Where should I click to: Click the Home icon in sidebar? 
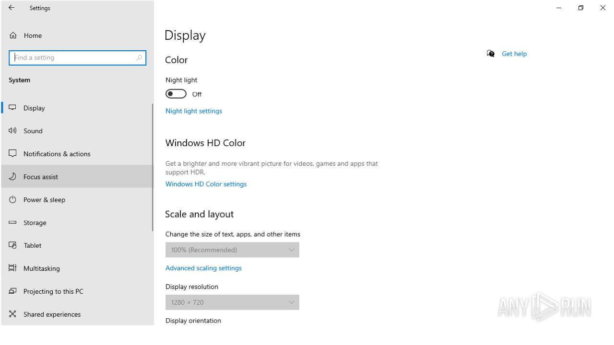pyautogui.click(x=13, y=35)
